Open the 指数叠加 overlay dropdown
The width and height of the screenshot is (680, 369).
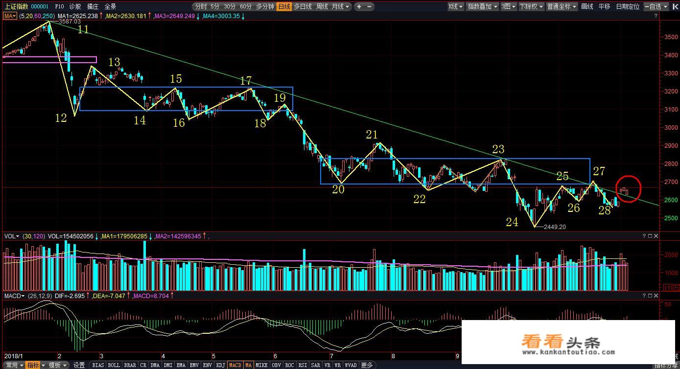pos(482,7)
